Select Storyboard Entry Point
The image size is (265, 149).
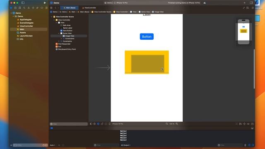click(x=67, y=49)
